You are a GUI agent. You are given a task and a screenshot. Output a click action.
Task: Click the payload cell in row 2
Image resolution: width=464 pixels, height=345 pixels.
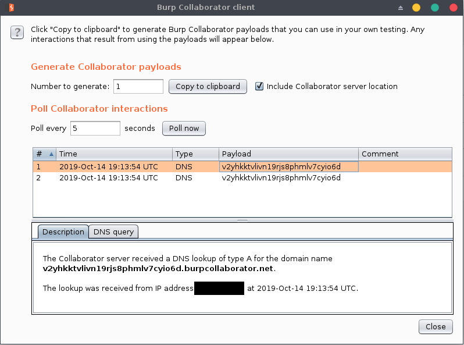pyautogui.click(x=288, y=177)
